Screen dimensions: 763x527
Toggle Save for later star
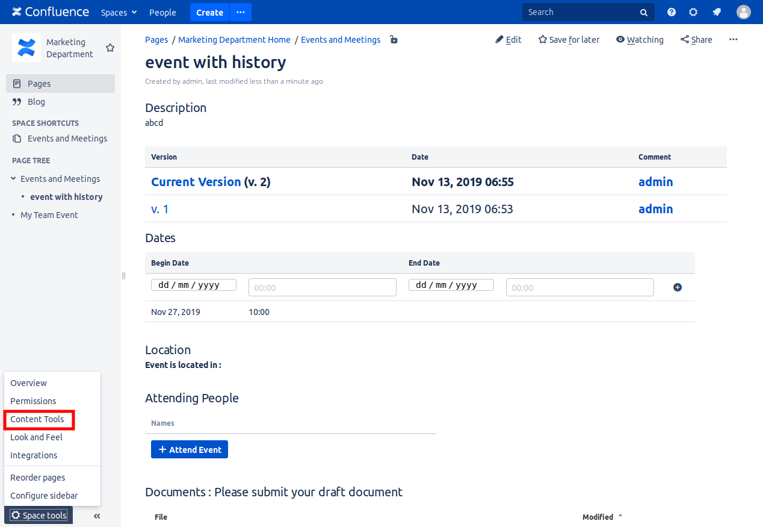coord(569,40)
